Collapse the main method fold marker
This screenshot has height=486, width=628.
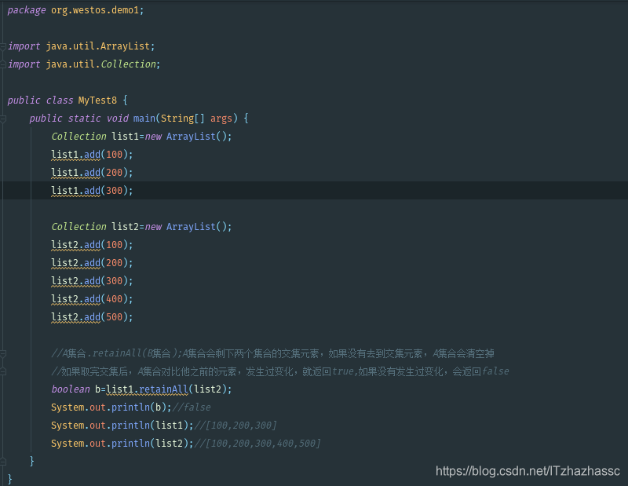[3, 119]
